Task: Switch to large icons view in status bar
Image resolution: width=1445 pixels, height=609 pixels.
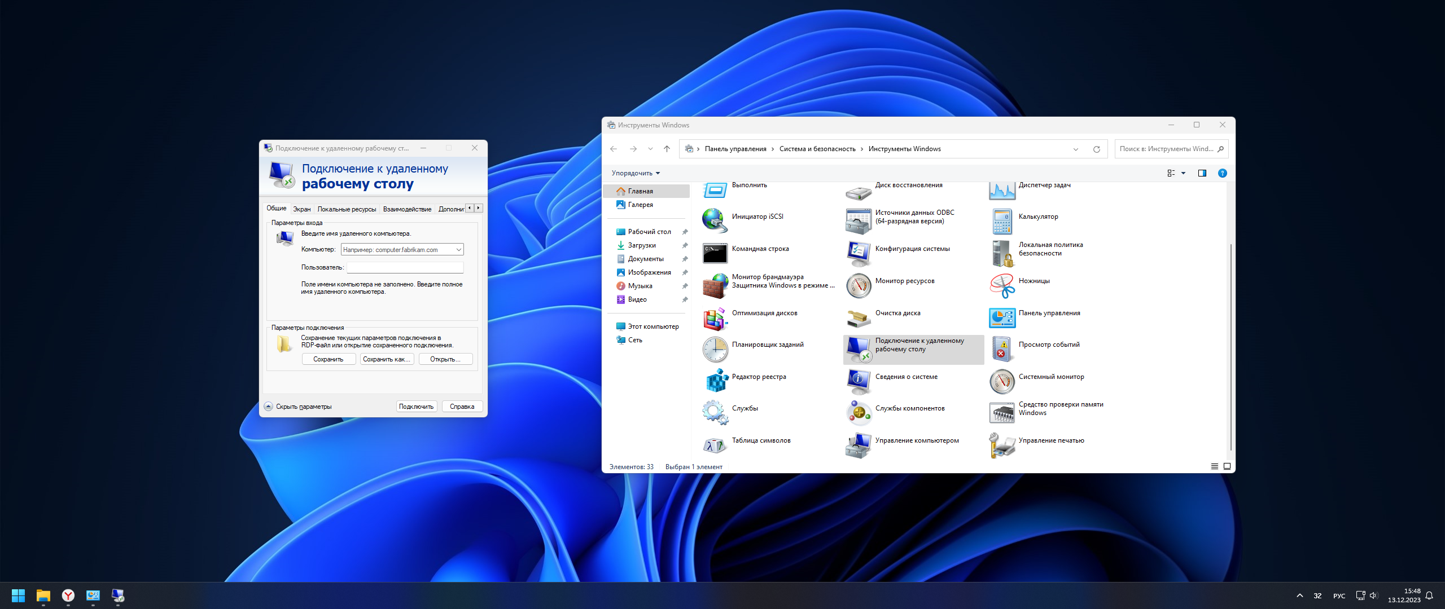Action: point(1227,466)
